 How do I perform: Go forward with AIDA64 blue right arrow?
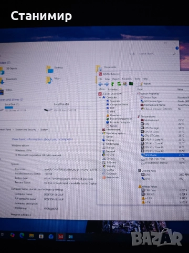107,84
